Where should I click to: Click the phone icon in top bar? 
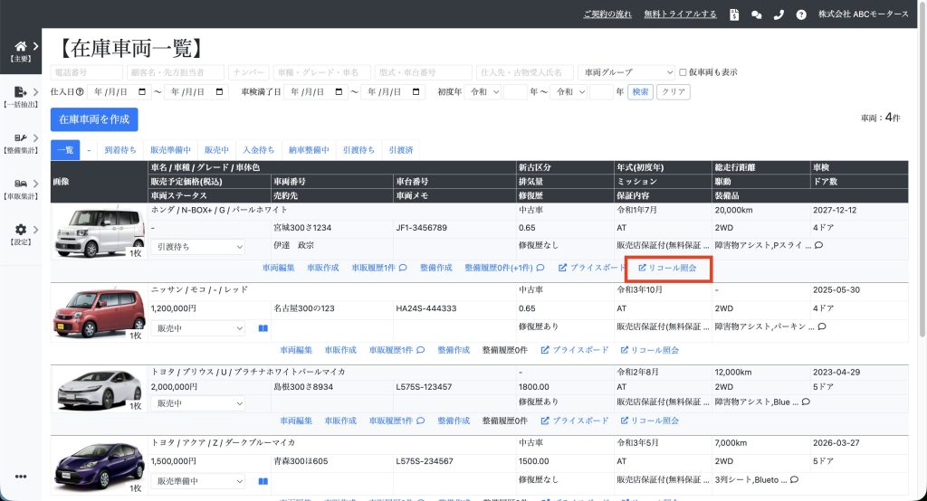pyautogui.click(x=779, y=14)
